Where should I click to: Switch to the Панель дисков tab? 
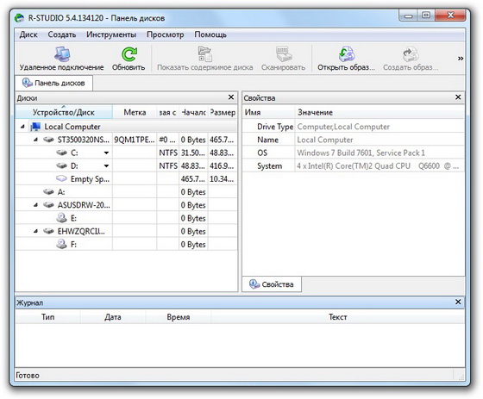pos(53,83)
